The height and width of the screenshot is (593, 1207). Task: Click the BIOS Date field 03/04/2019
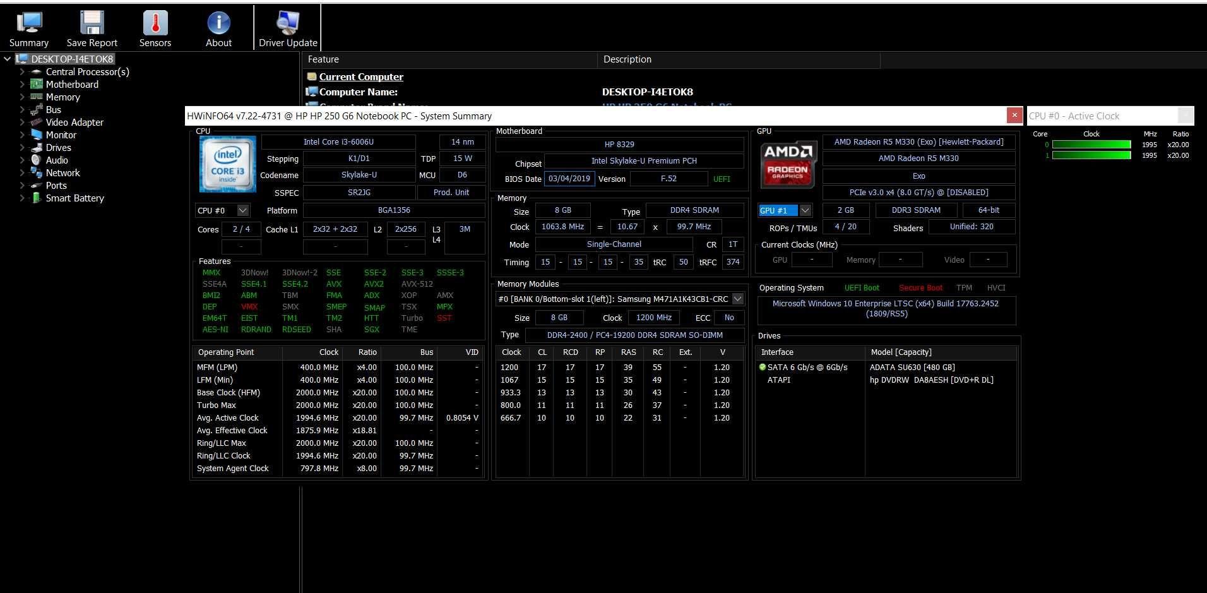(569, 179)
